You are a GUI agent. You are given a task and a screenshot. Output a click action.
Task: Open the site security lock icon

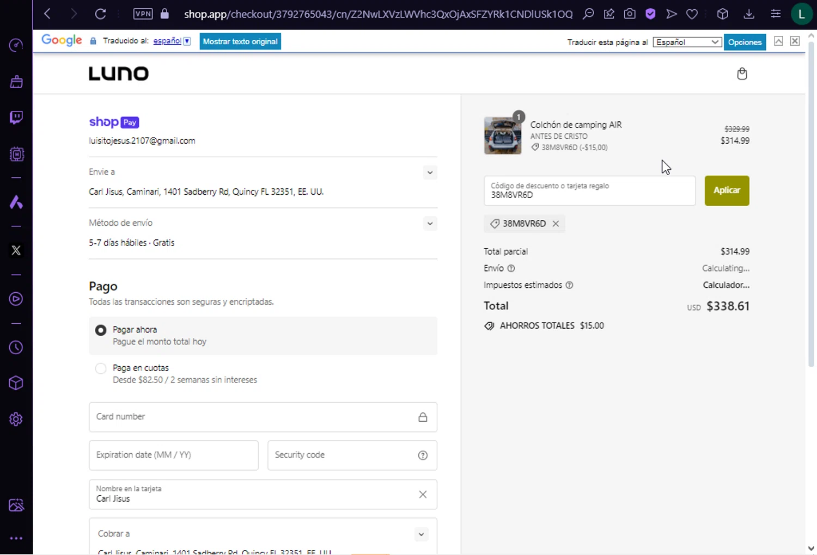pos(164,14)
